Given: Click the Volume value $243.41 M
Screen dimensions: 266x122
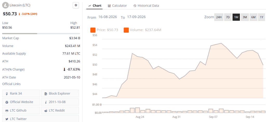Looking at the screenshot, I should click(x=72, y=46).
